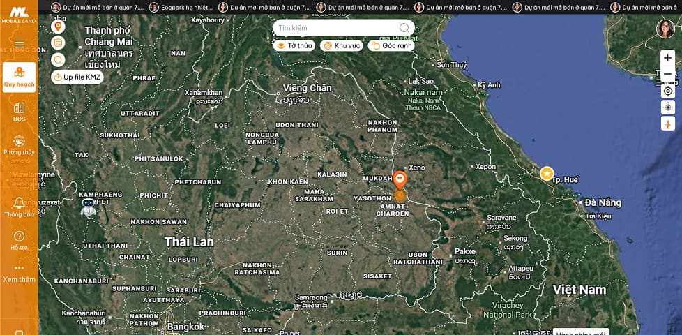Click the Bangkok city label
The height and width of the screenshot is (335, 682).
tap(185, 327)
